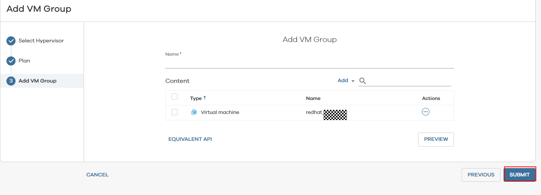Open the EQUIVALENT API link

click(190, 139)
